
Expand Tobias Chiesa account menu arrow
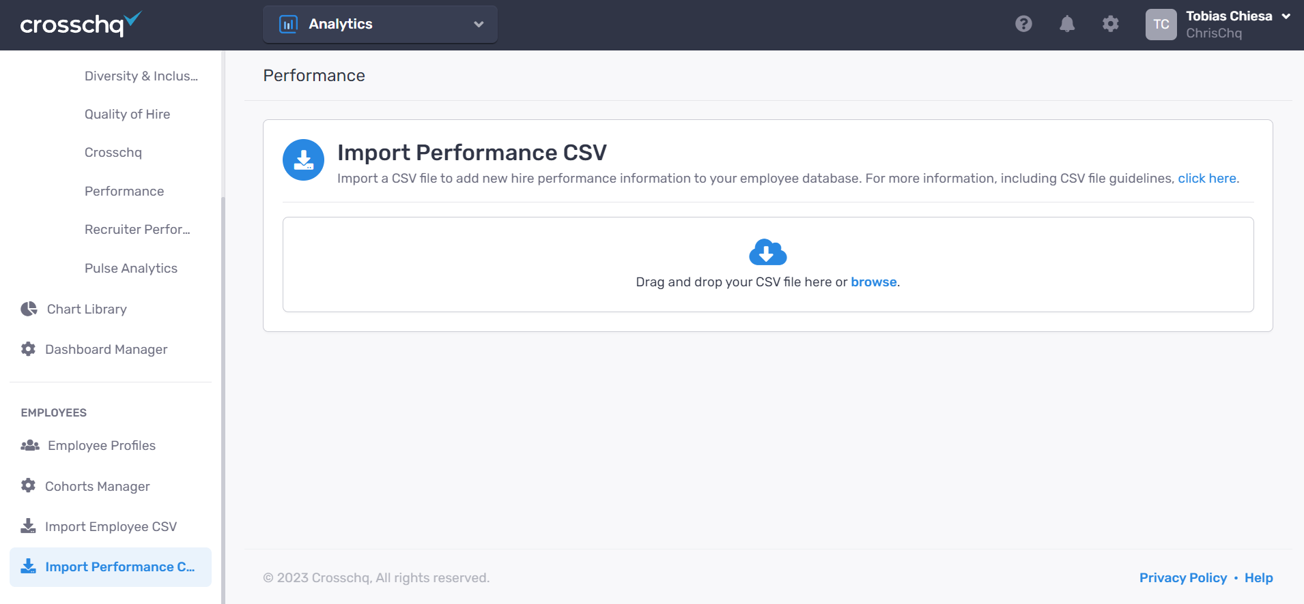1286,16
